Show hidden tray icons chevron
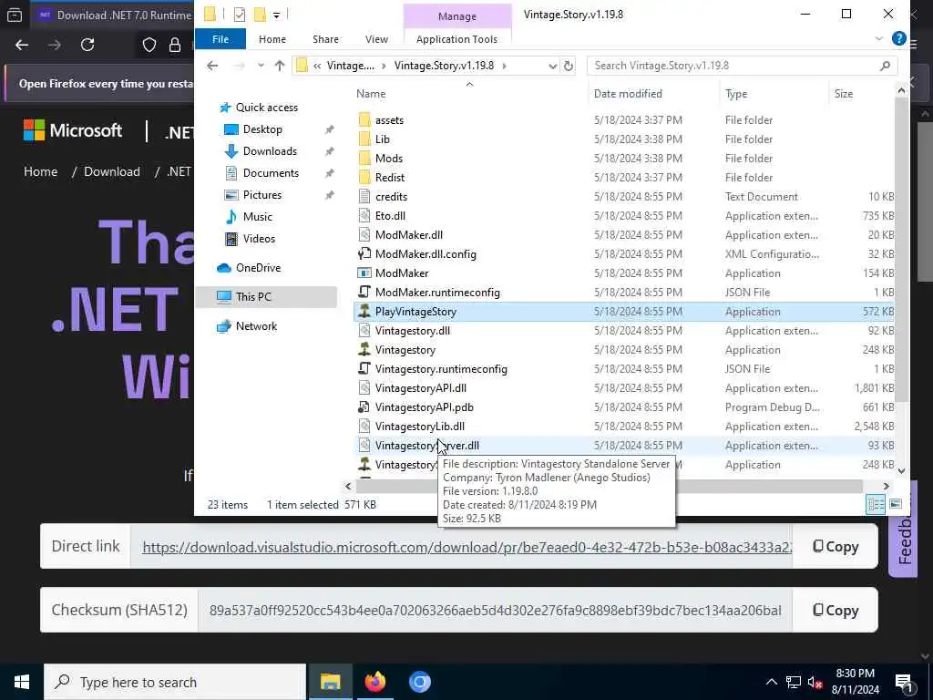 coord(771,683)
